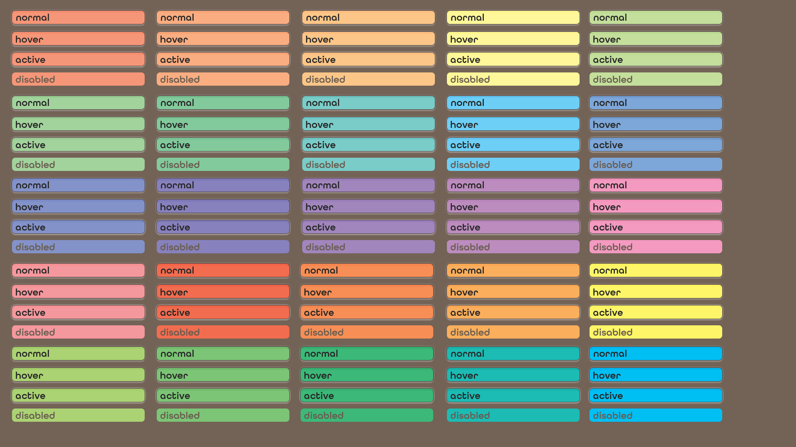Click the medium green 'disabled' button in second column
Screen dimensions: 796x447
[223, 164]
